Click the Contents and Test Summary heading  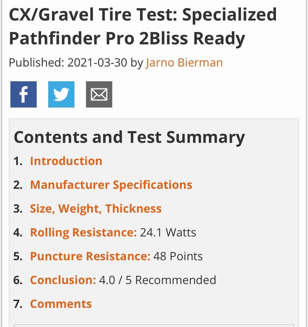(129, 137)
